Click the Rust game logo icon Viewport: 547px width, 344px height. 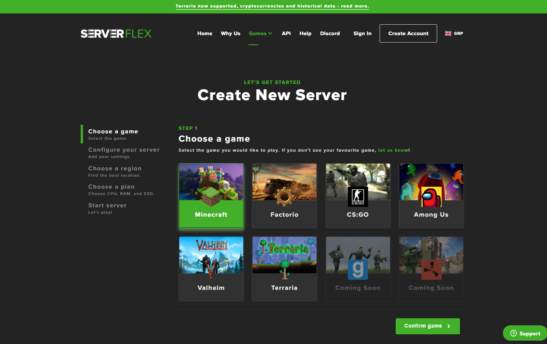pyautogui.click(x=431, y=270)
